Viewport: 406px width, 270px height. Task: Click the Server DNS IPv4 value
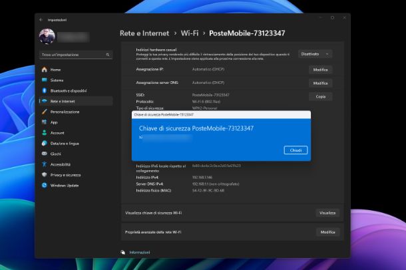(216, 184)
